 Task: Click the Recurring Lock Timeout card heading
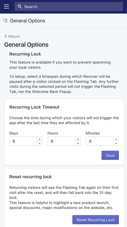(x=34, y=107)
